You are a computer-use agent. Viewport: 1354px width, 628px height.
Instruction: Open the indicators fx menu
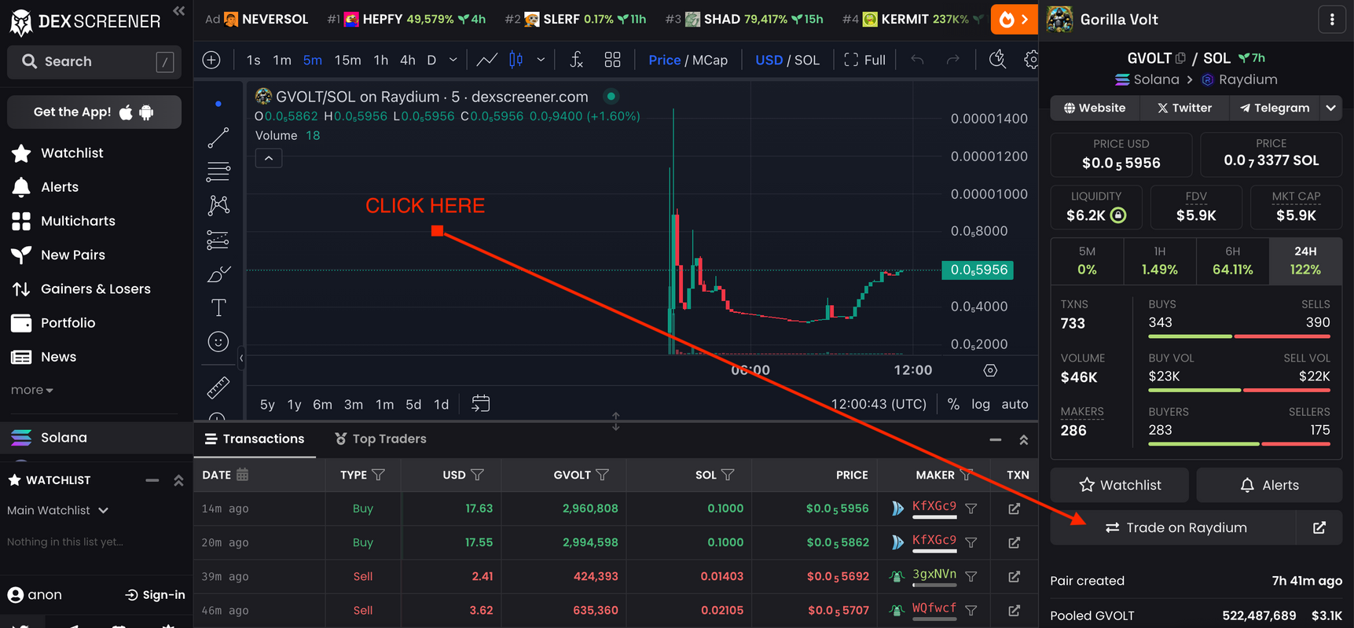576,60
